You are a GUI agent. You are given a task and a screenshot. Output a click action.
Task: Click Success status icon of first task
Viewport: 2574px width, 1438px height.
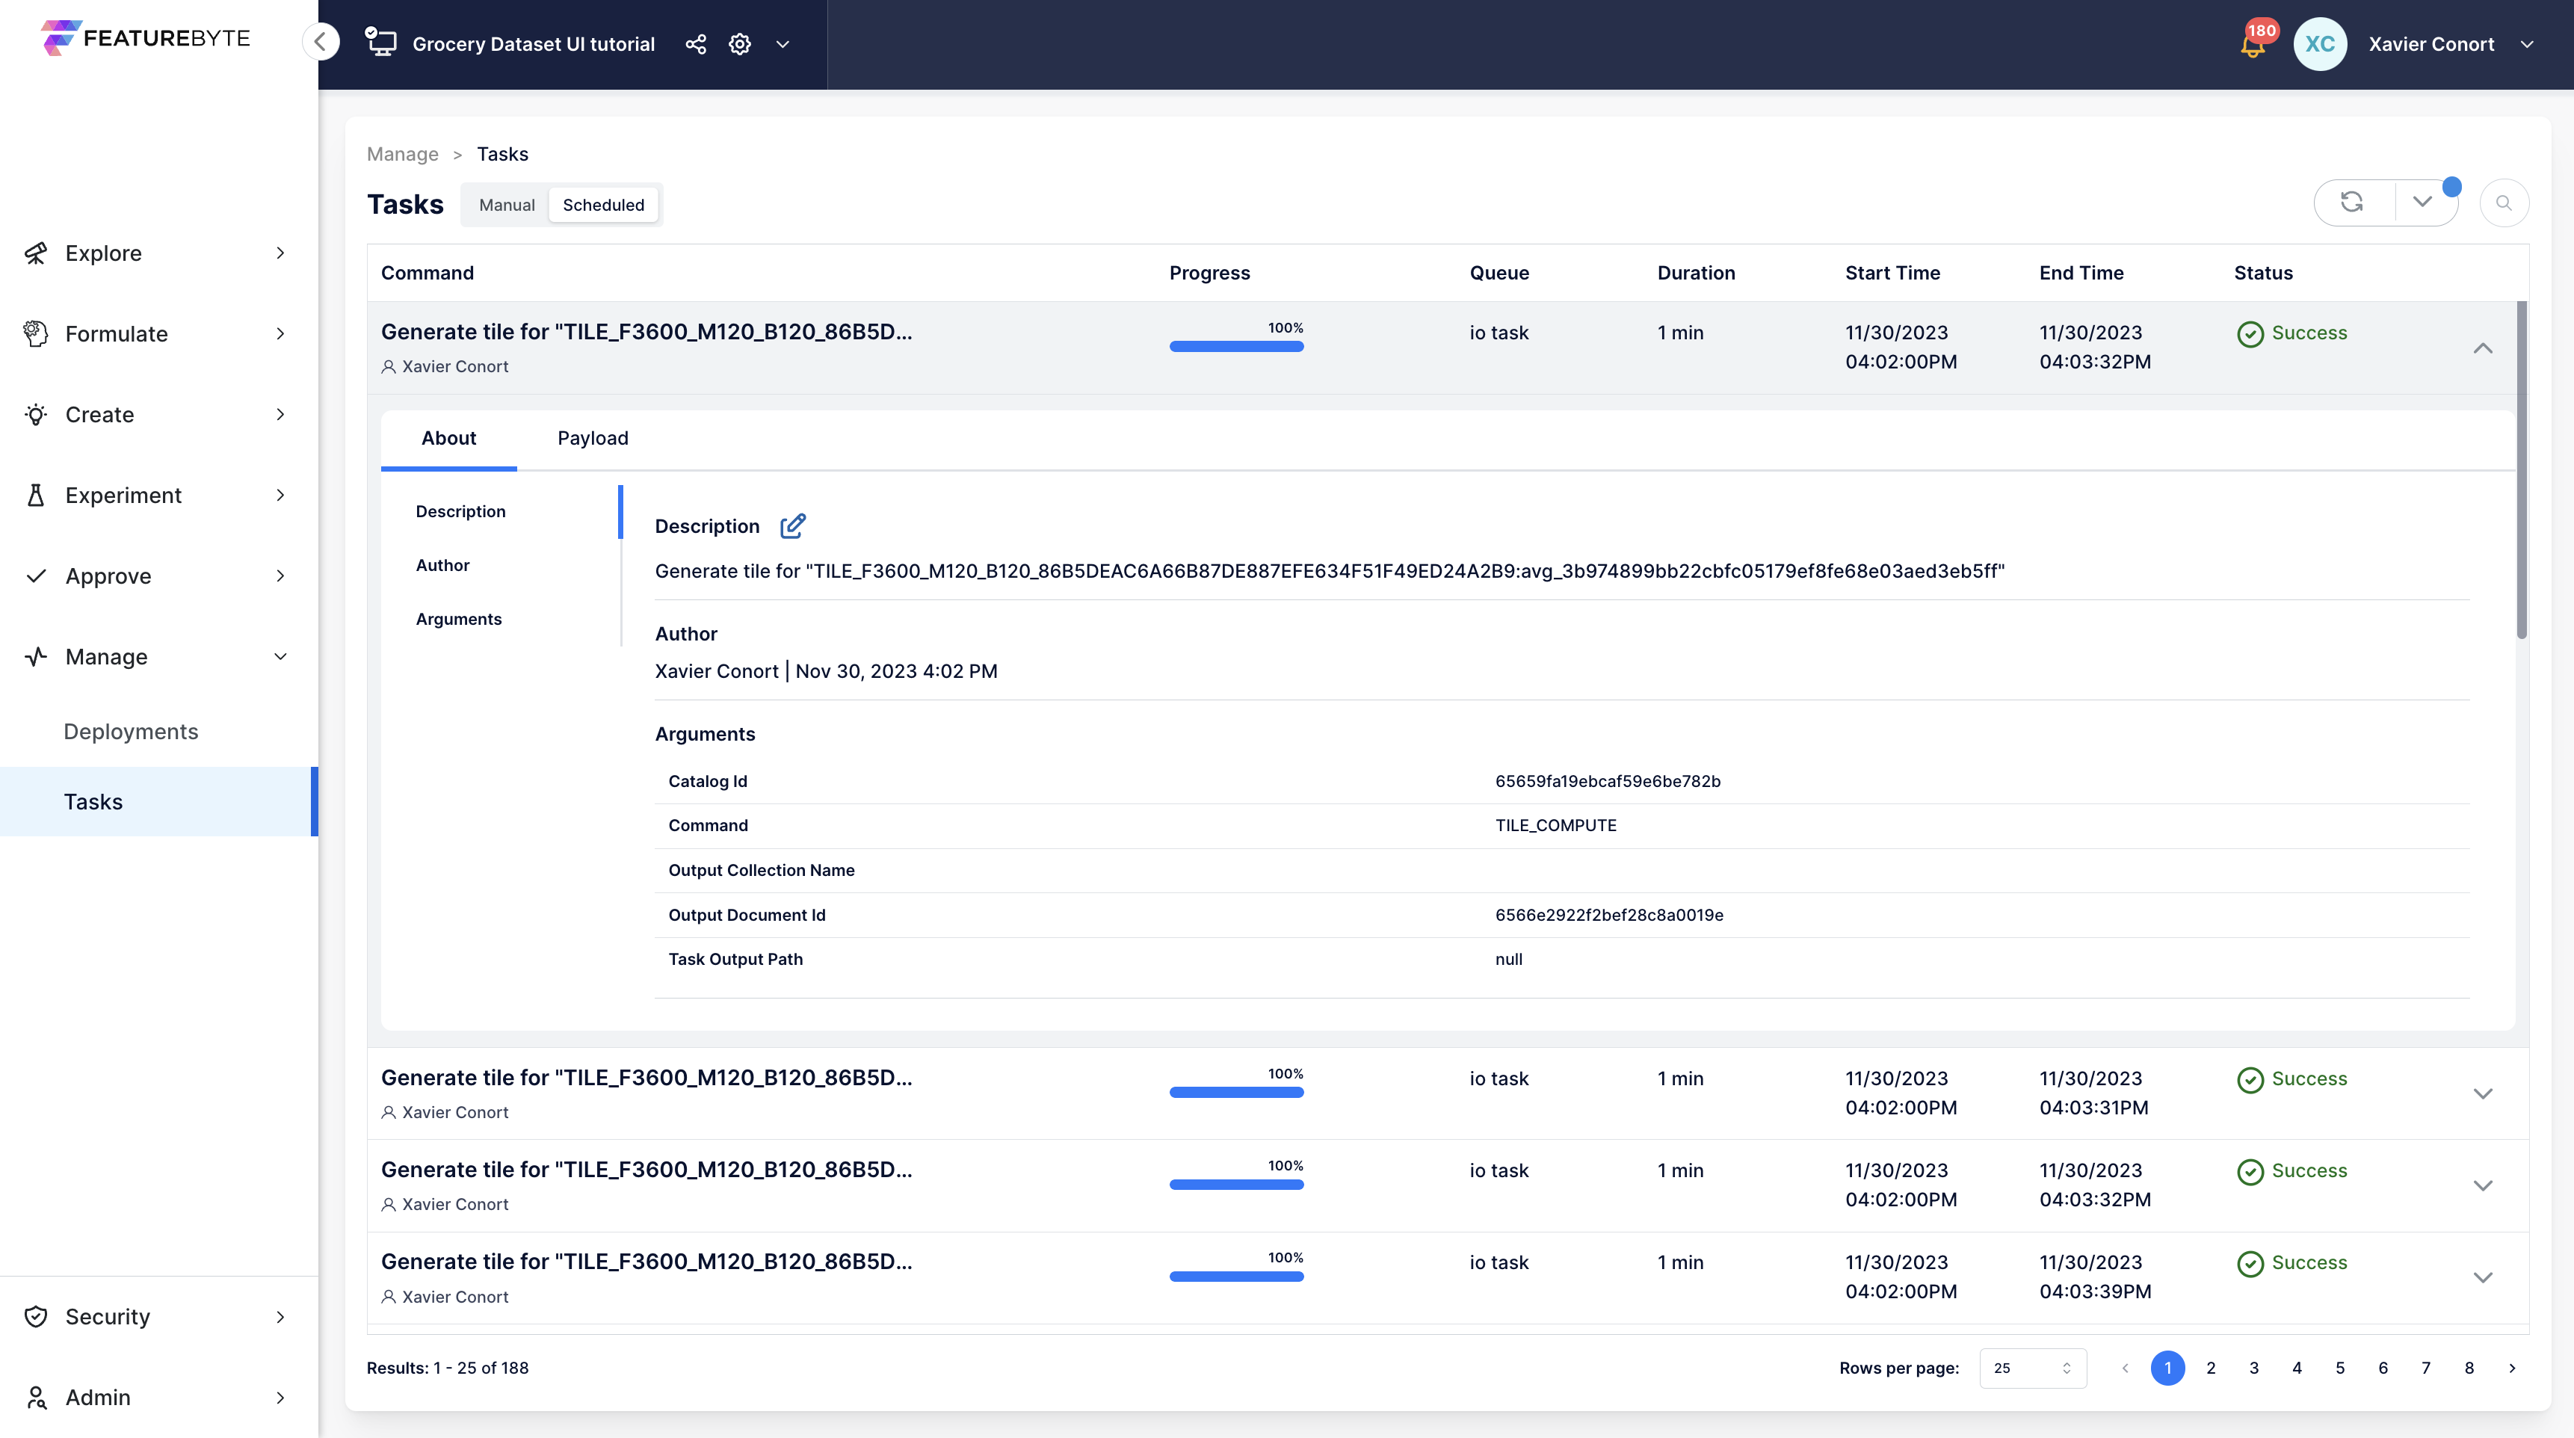[x=2250, y=334]
